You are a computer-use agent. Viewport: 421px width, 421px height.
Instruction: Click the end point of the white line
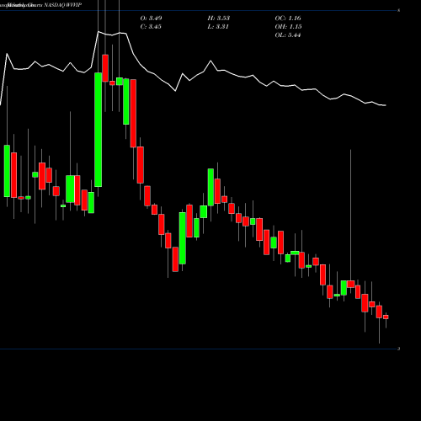(386, 105)
